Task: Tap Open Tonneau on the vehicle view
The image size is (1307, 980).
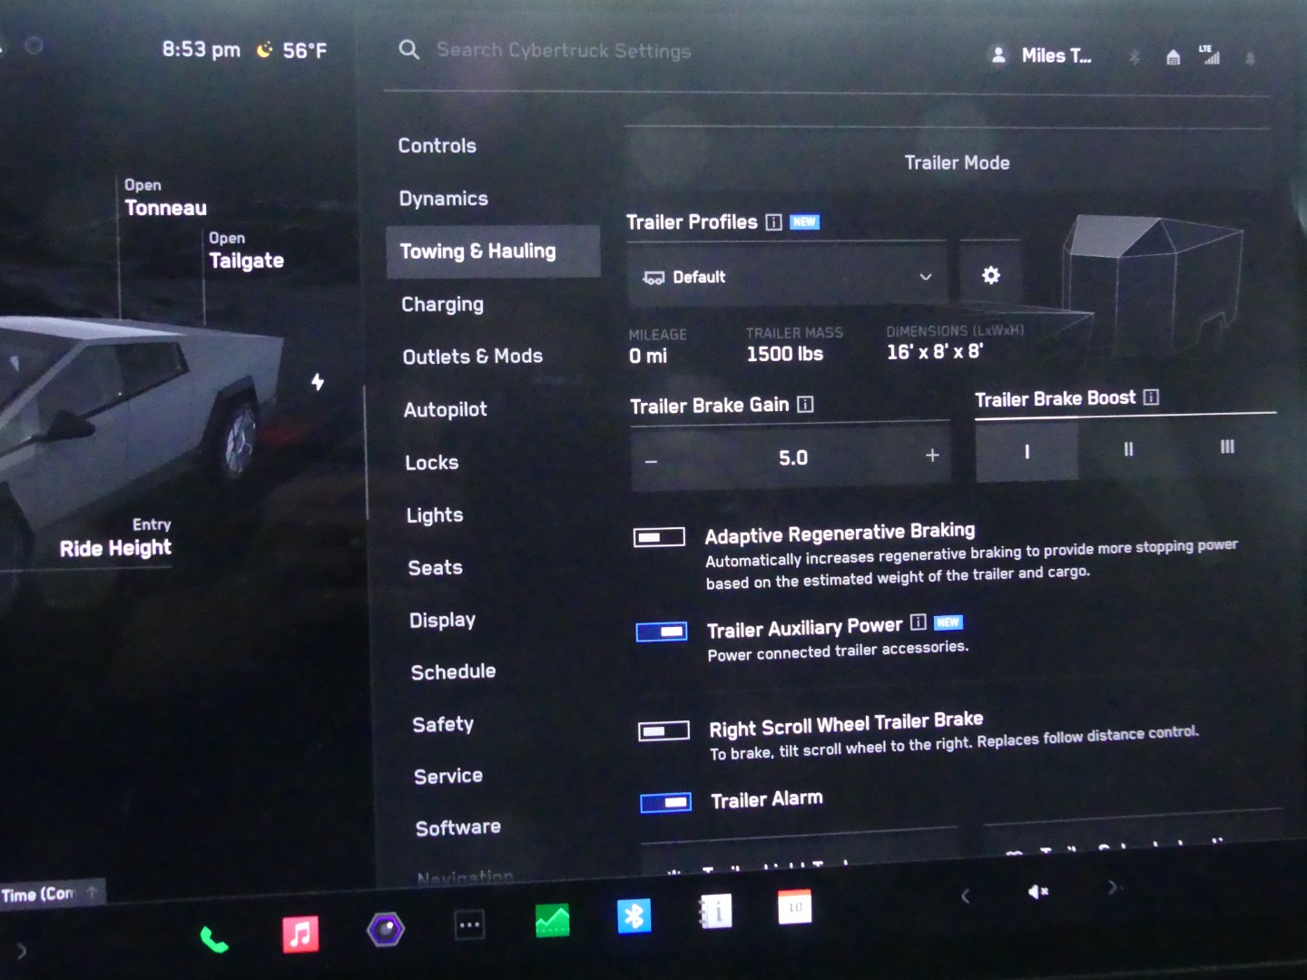Action: click(x=164, y=199)
